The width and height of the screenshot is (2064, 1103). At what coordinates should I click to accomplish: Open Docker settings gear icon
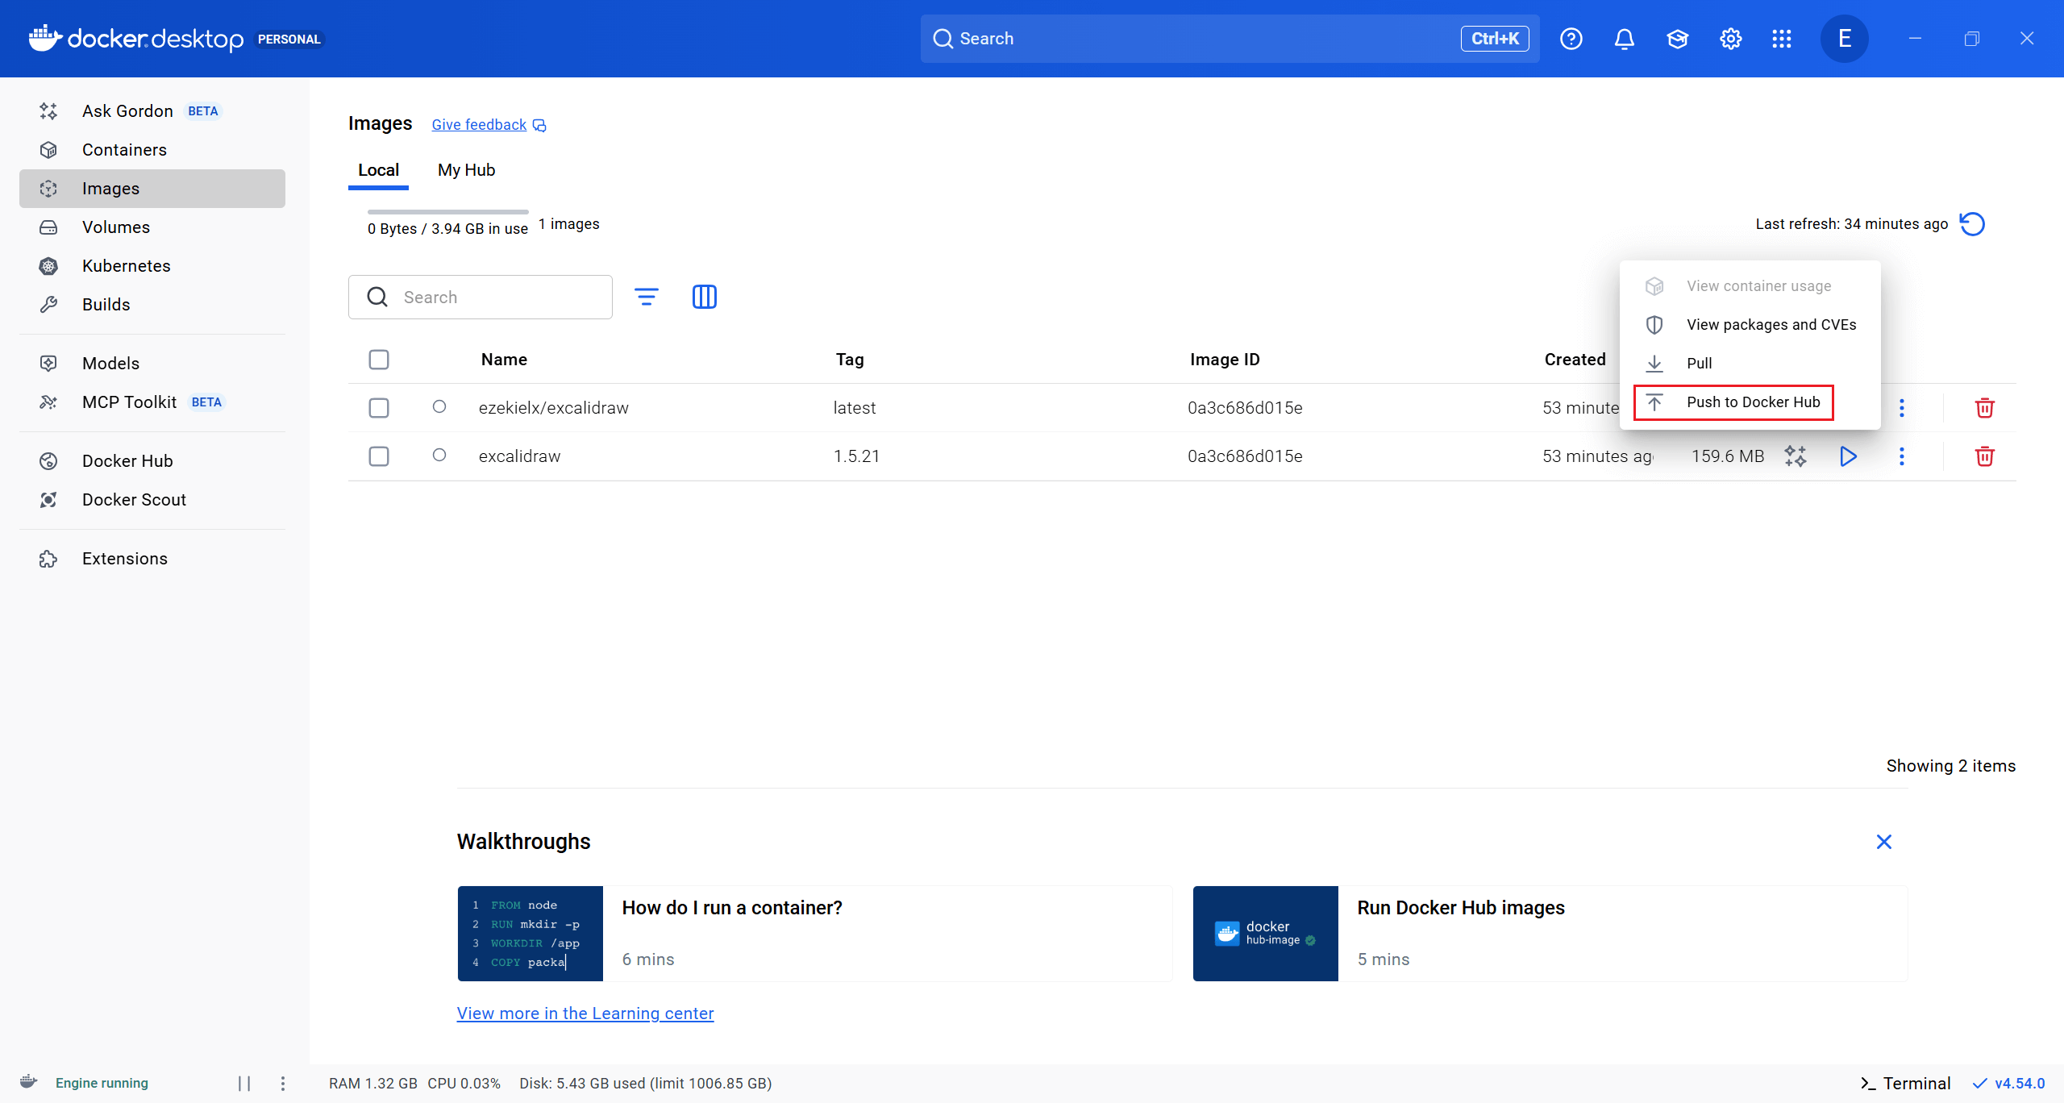(x=1730, y=39)
